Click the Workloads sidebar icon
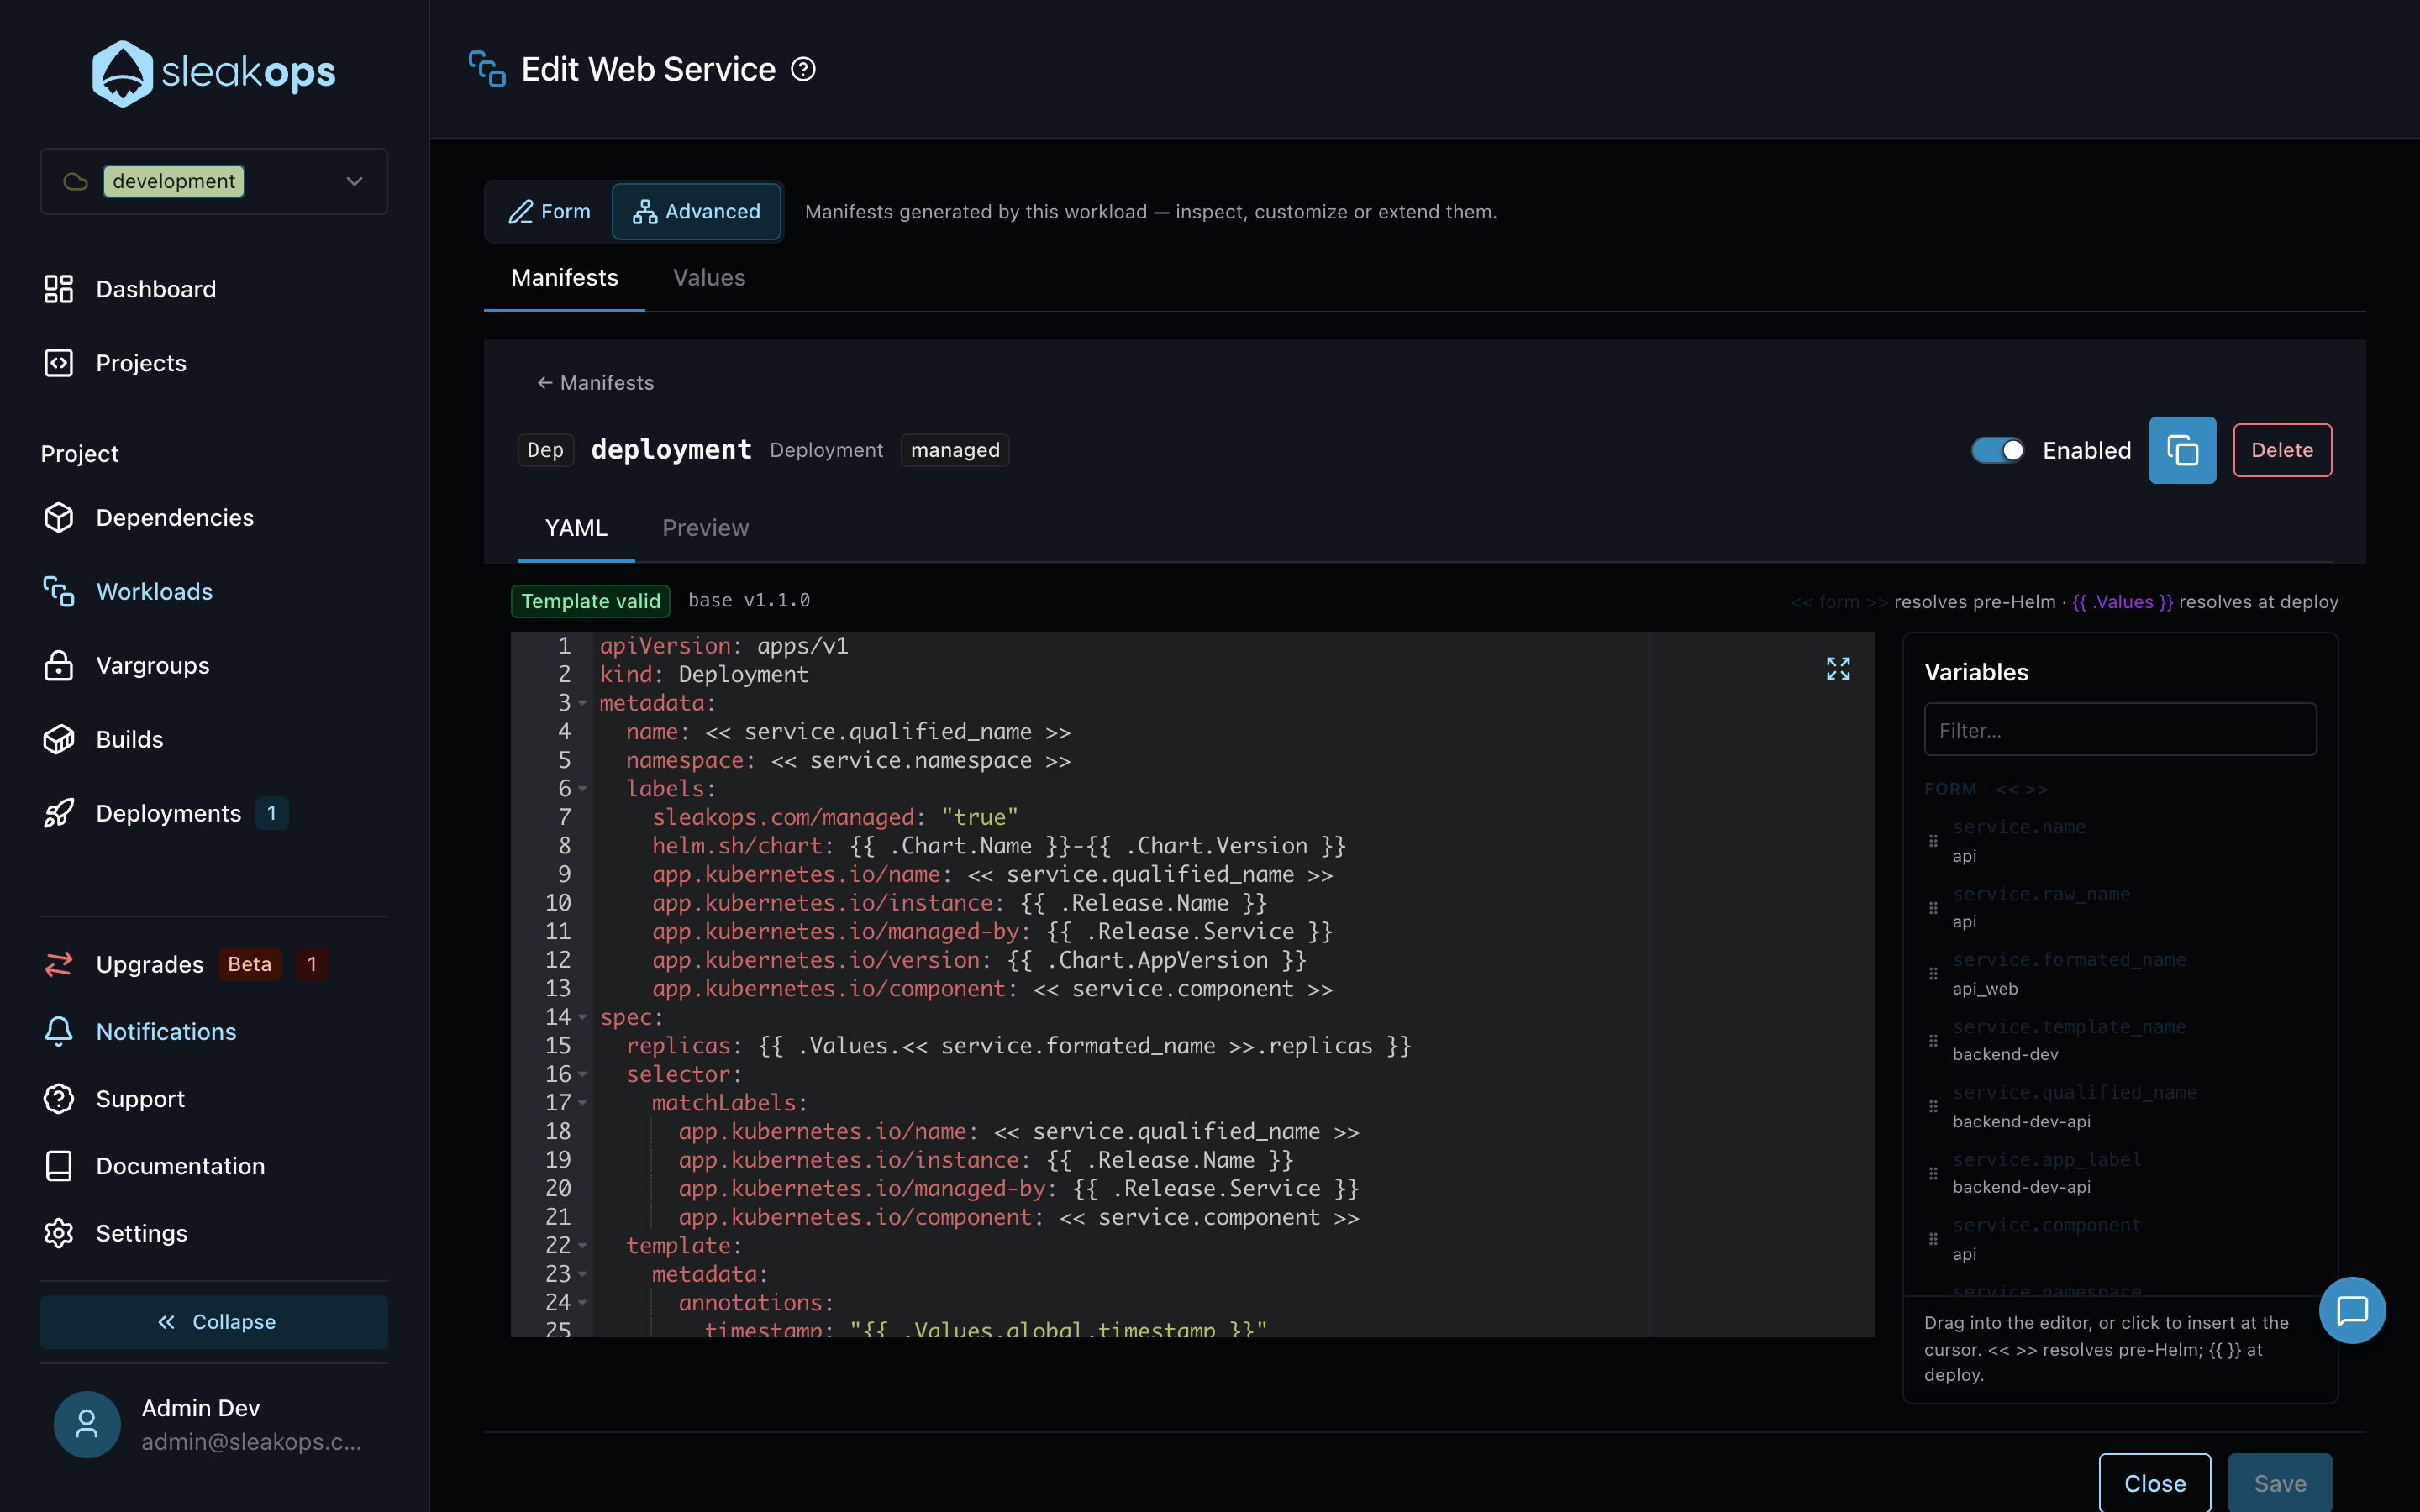Image resolution: width=2420 pixels, height=1512 pixels. [59, 591]
